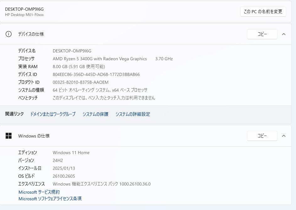
Task: Click the この PC の名前を変更 button
Action: click(262, 11)
